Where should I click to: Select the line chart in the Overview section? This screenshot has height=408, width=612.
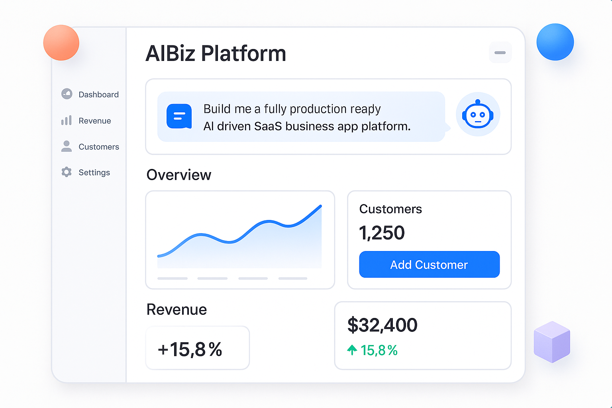coord(240,237)
